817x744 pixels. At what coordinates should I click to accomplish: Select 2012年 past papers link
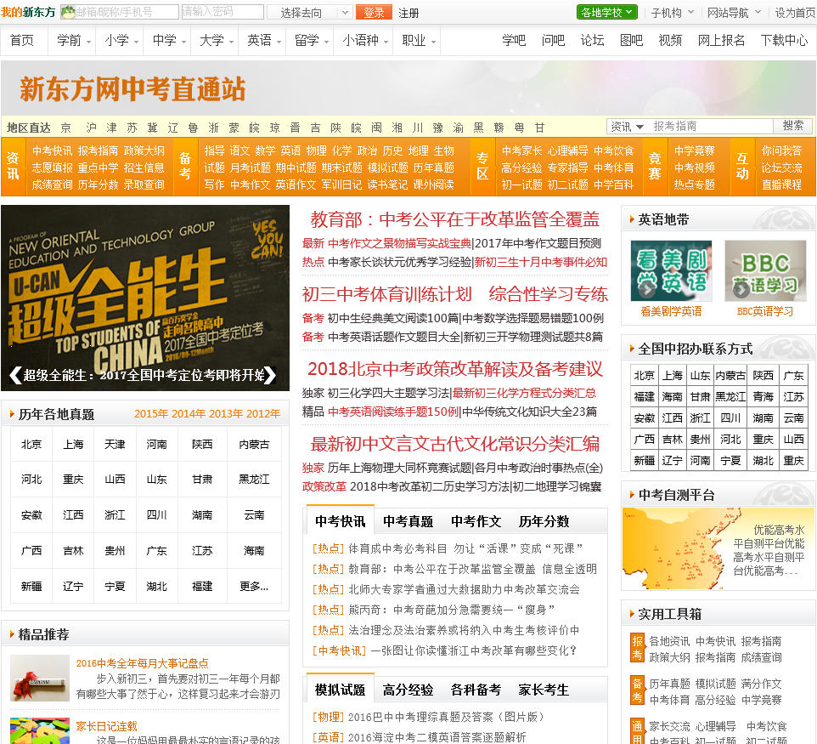(263, 414)
